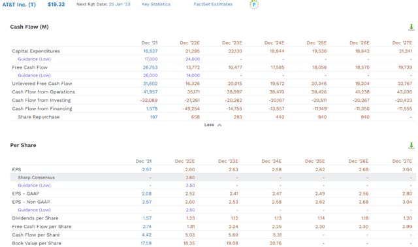This screenshot has width=418, height=247.
Task: Click Free Cash Flow per Share Dec '27E 2.99
Action: [407, 227]
